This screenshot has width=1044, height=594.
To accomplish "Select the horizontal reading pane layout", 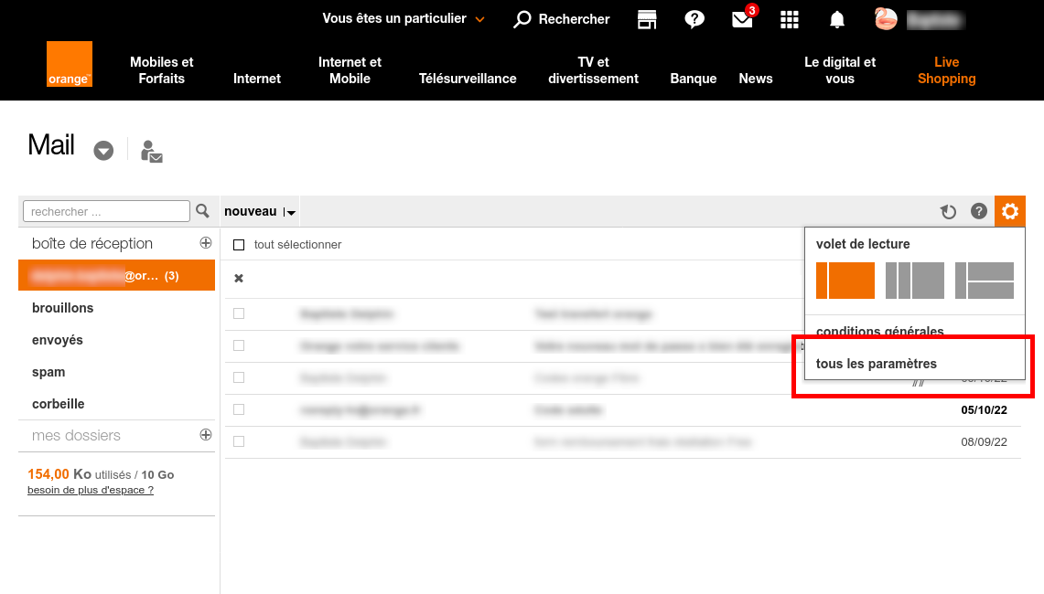I will [x=985, y=280].
